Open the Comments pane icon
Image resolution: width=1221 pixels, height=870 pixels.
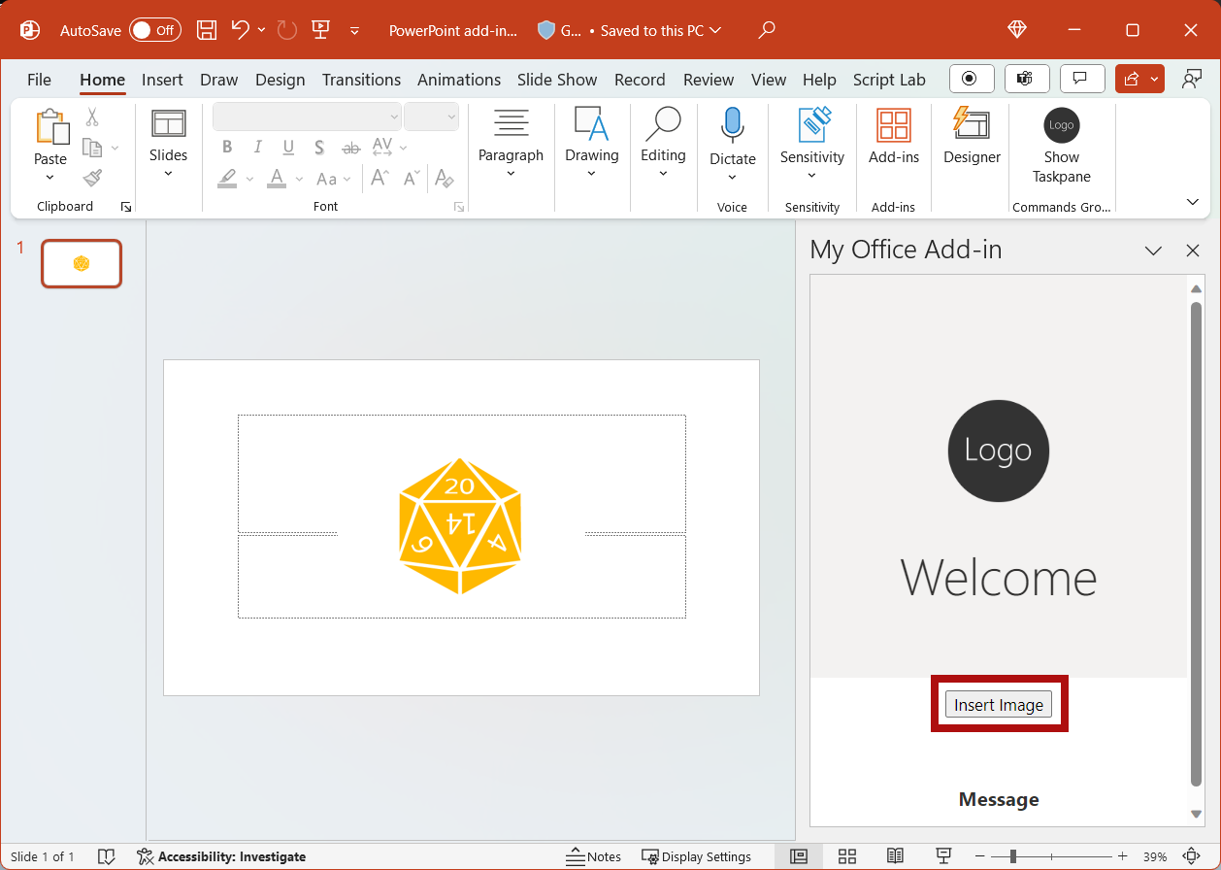[x=1081, y=79]
